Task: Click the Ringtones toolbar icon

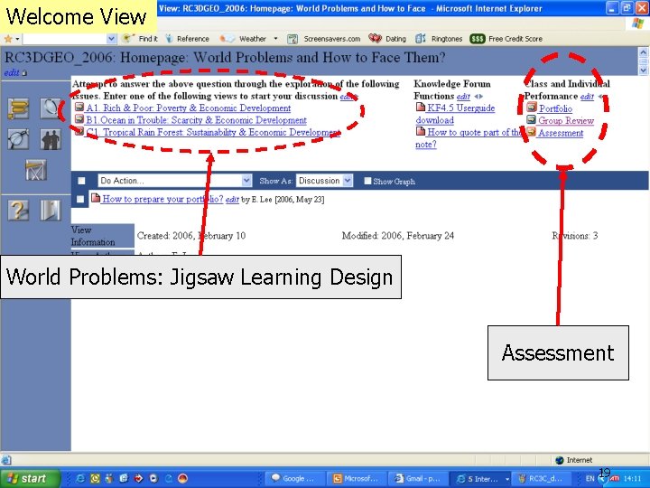Action: 421,39
